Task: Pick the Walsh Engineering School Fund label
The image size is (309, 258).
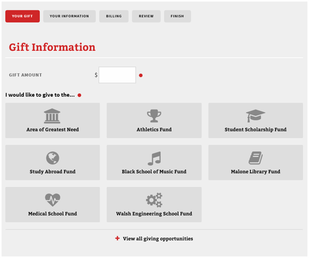Action: point(154,214)
